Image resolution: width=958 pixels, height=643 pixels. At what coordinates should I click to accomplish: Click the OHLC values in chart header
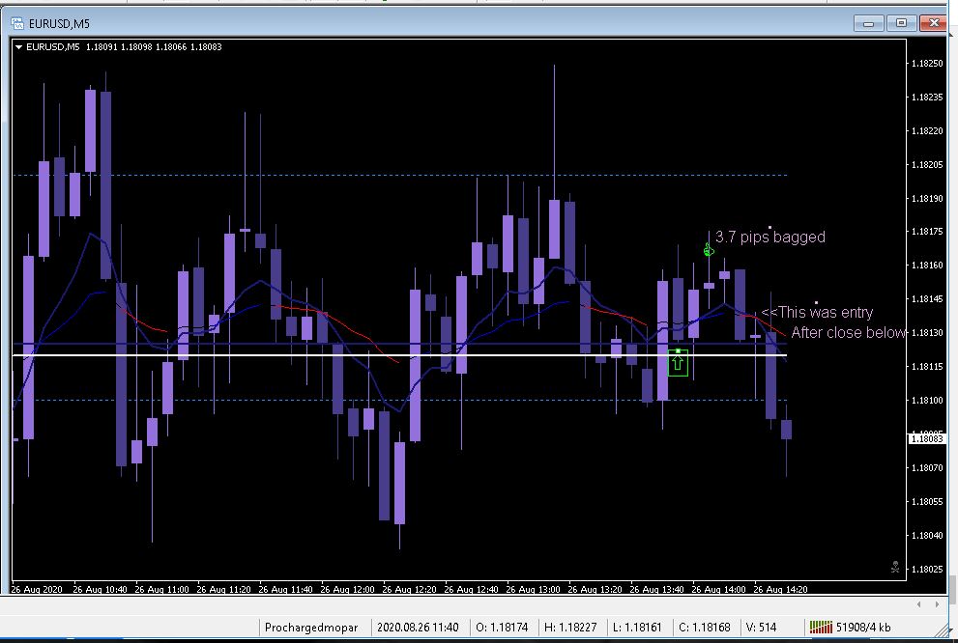coord(154,47)
